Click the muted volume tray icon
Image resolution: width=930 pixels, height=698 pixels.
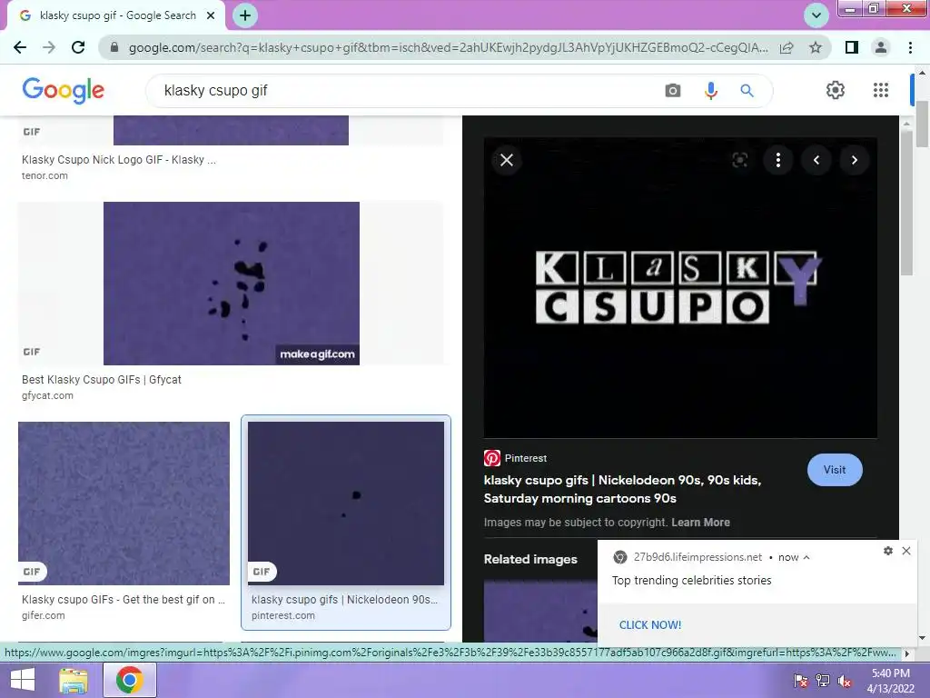[845, 681]
